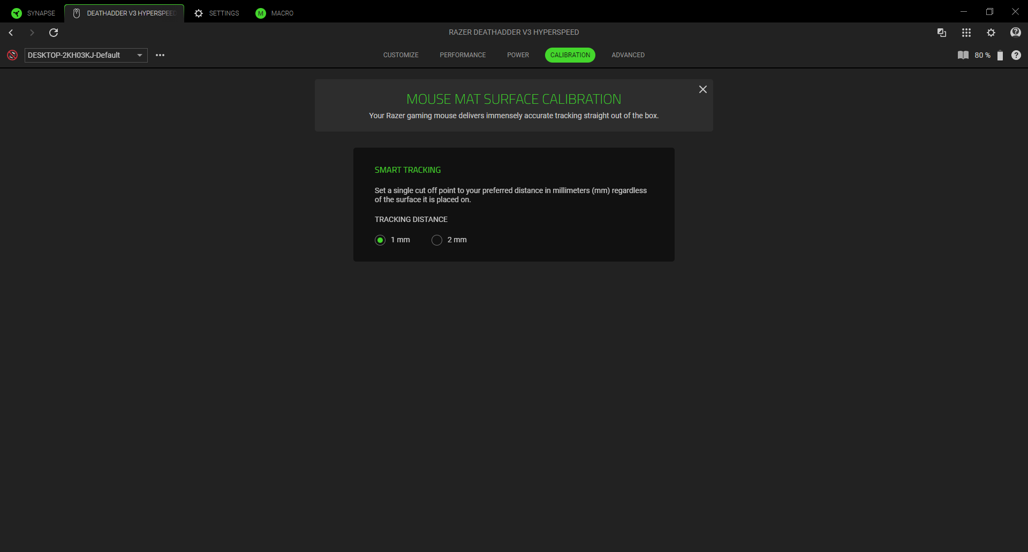Click the battery status icon

(x=1000, y=55)
